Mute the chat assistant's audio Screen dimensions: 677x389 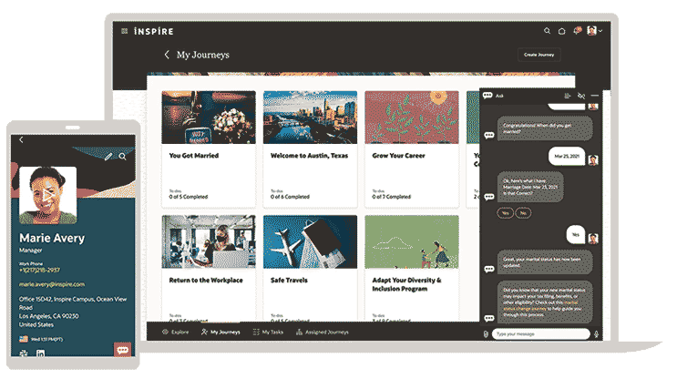click(580, 96)
